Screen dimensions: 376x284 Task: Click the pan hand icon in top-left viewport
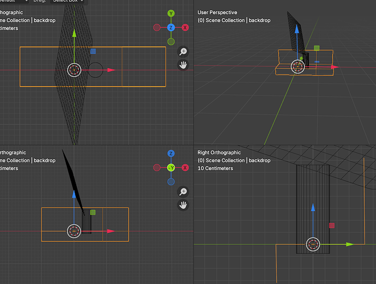click(183, 65)
